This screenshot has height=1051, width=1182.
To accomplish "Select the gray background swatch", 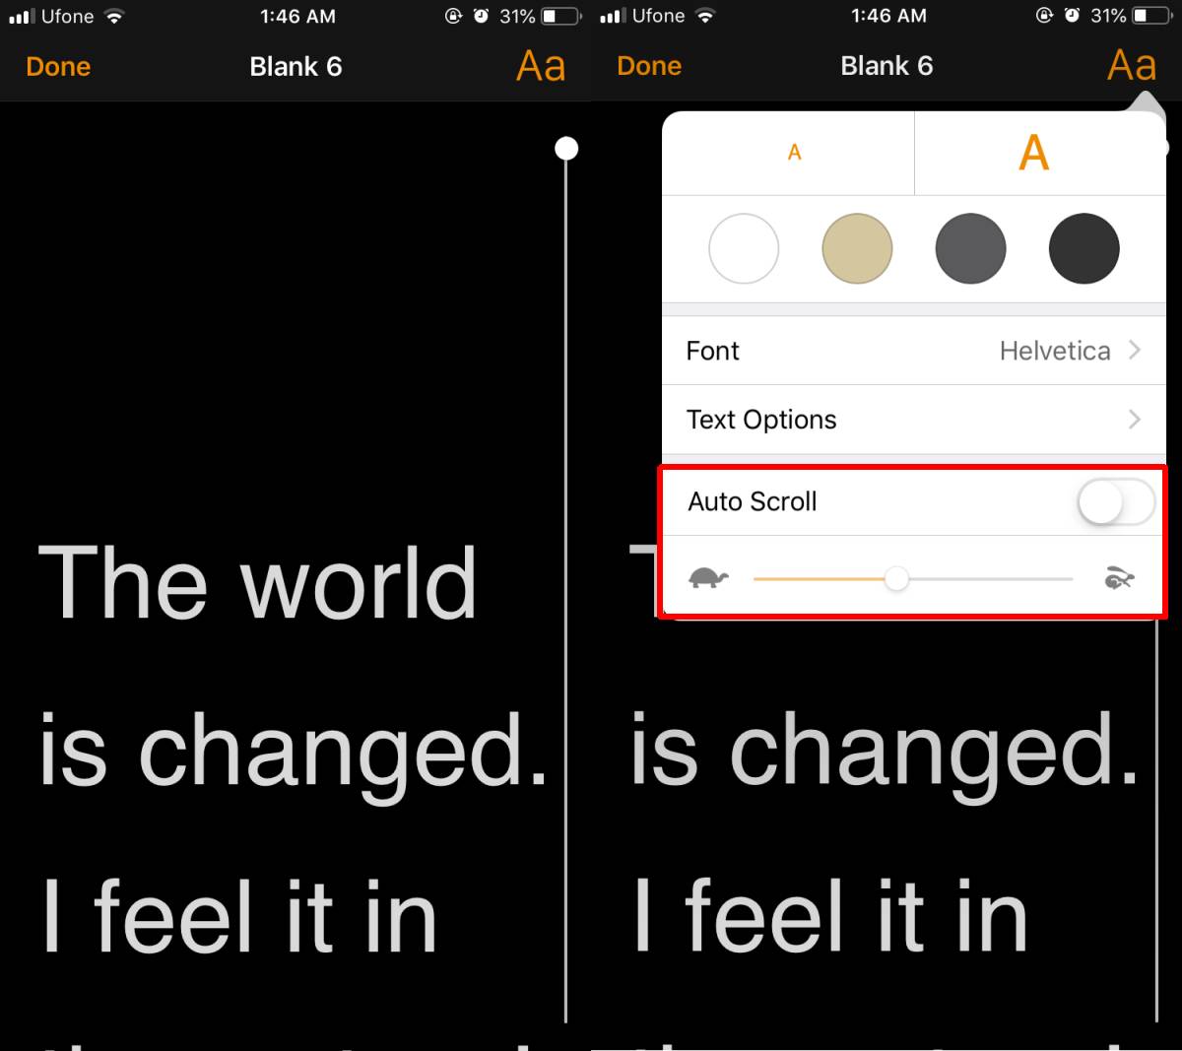I will point(970,248).
